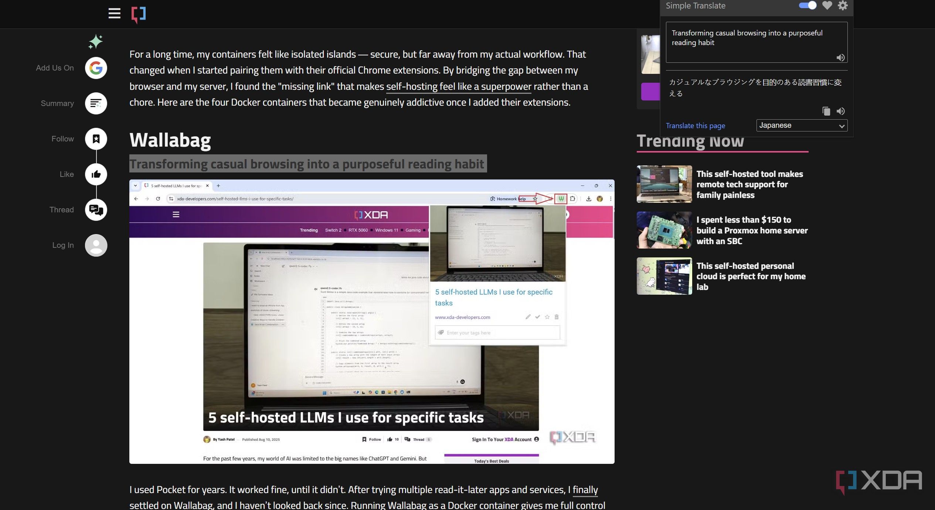Open remote tech support trending article
This screenshot has width=935, height=510.
click(749, 184)
